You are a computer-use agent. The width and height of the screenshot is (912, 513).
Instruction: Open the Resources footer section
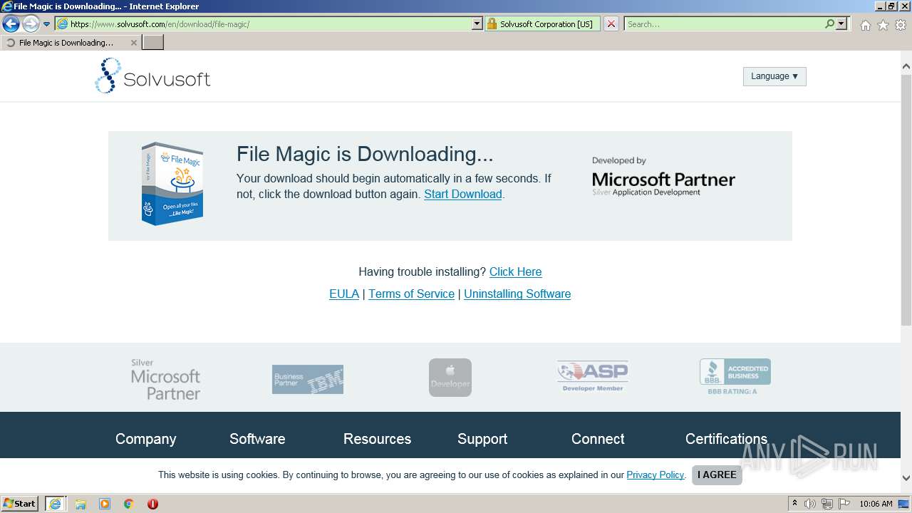click(x=377, y=439)
